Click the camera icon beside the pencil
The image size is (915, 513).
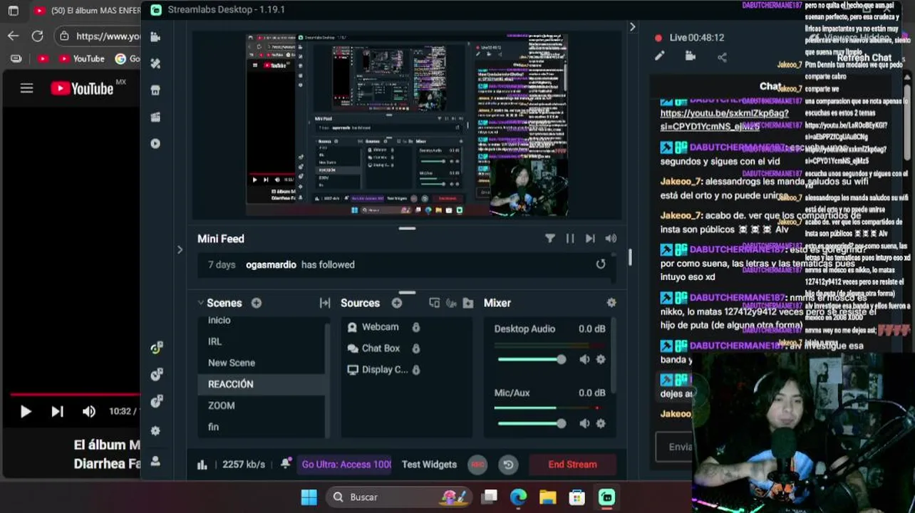coord(691,56)
